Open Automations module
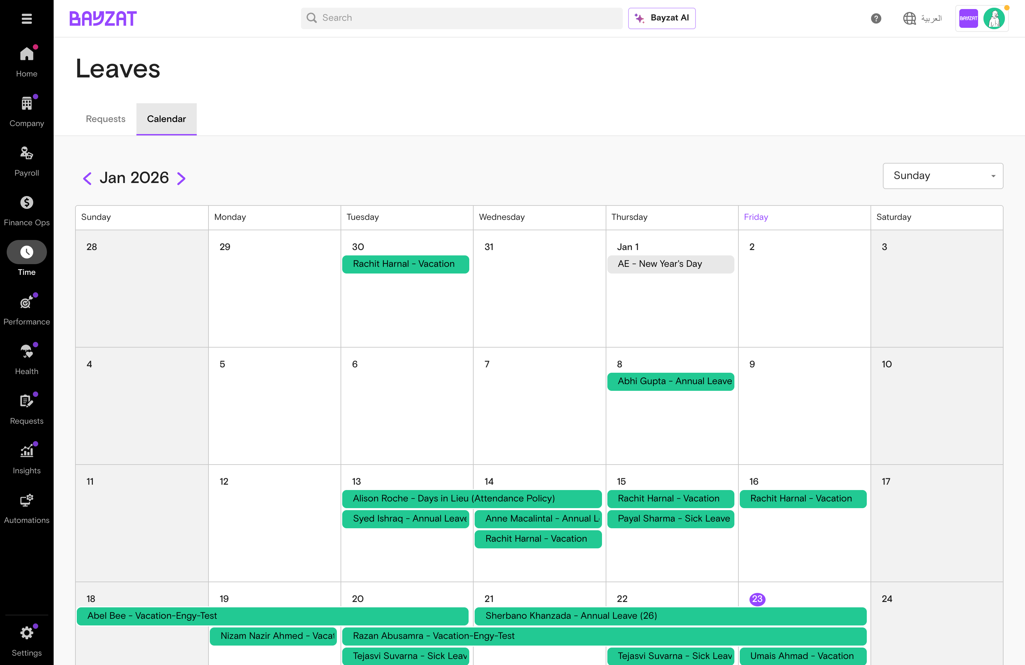 coord(27,508)
